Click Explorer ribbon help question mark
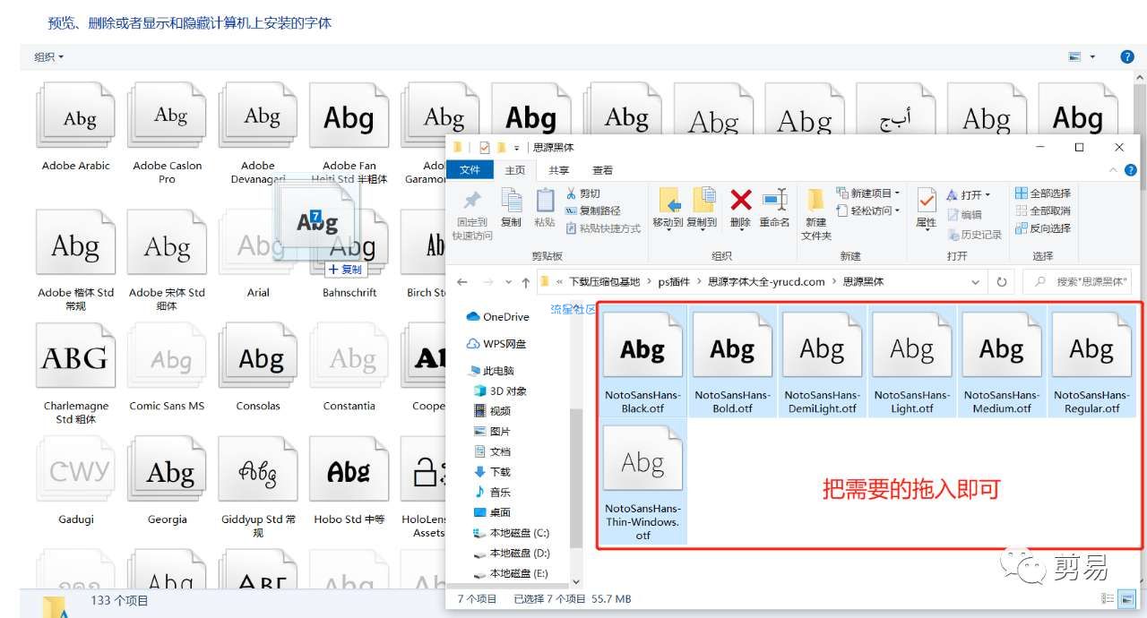 click(1131, 169)
